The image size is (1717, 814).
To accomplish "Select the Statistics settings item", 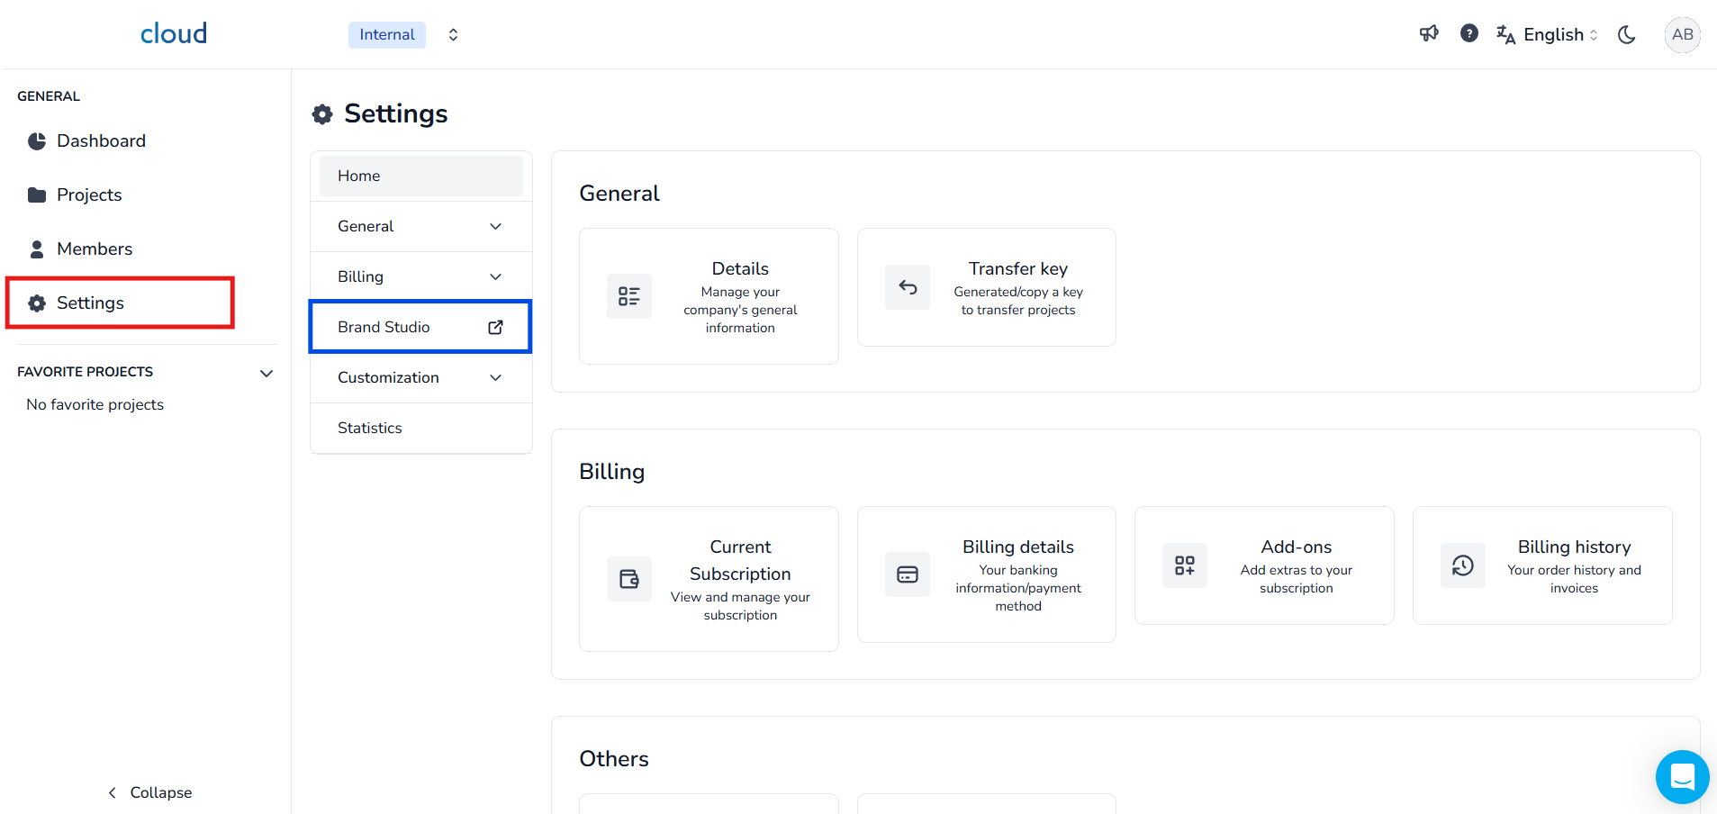I will pyautogui.click(x=370, y=429).
